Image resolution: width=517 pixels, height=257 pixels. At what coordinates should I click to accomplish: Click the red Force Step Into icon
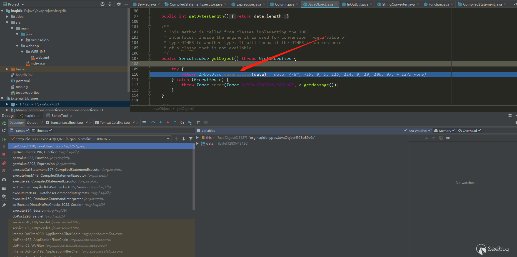click(x=168, y=123)
